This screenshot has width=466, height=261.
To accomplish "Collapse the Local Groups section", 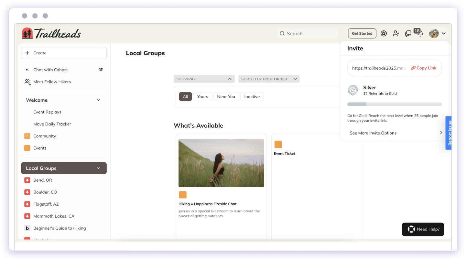I will coord(98,168).
